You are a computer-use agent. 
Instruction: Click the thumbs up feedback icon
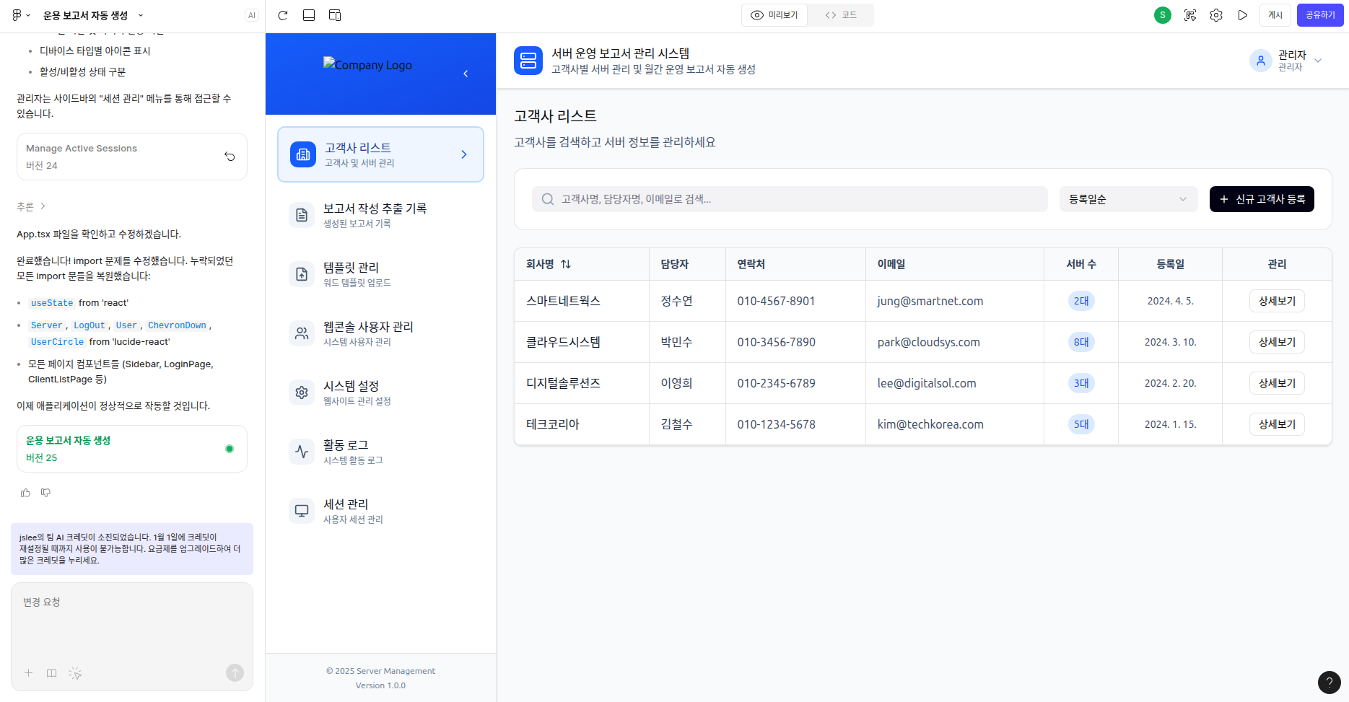click(x=26, y=493)
